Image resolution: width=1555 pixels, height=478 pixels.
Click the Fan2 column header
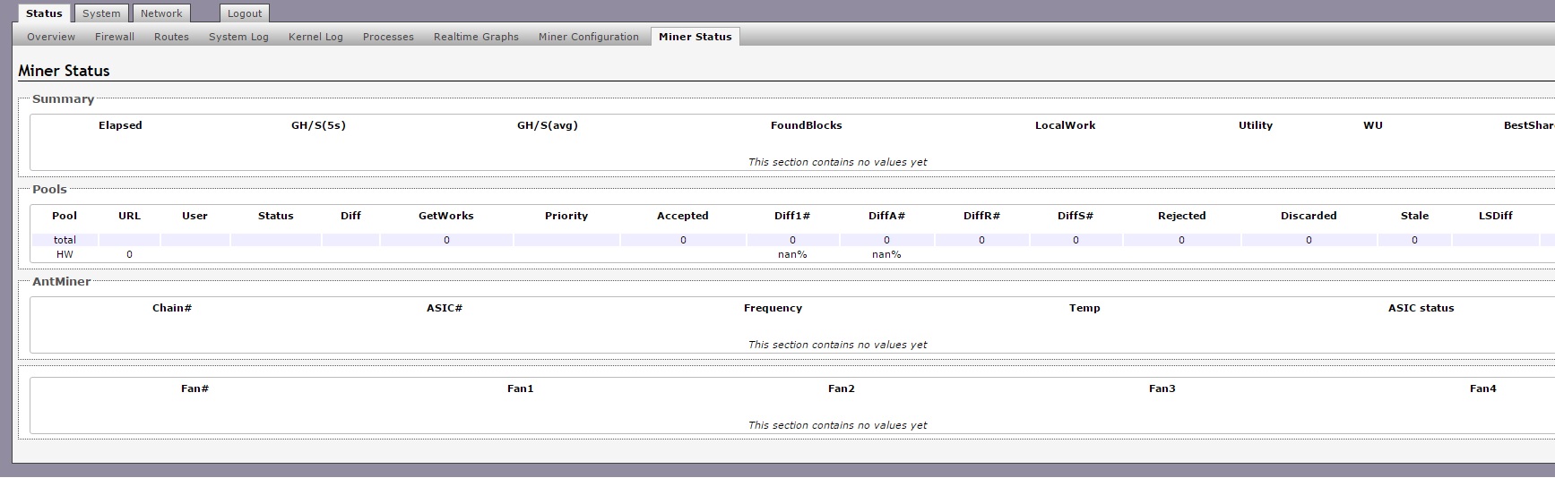[842, 388]
